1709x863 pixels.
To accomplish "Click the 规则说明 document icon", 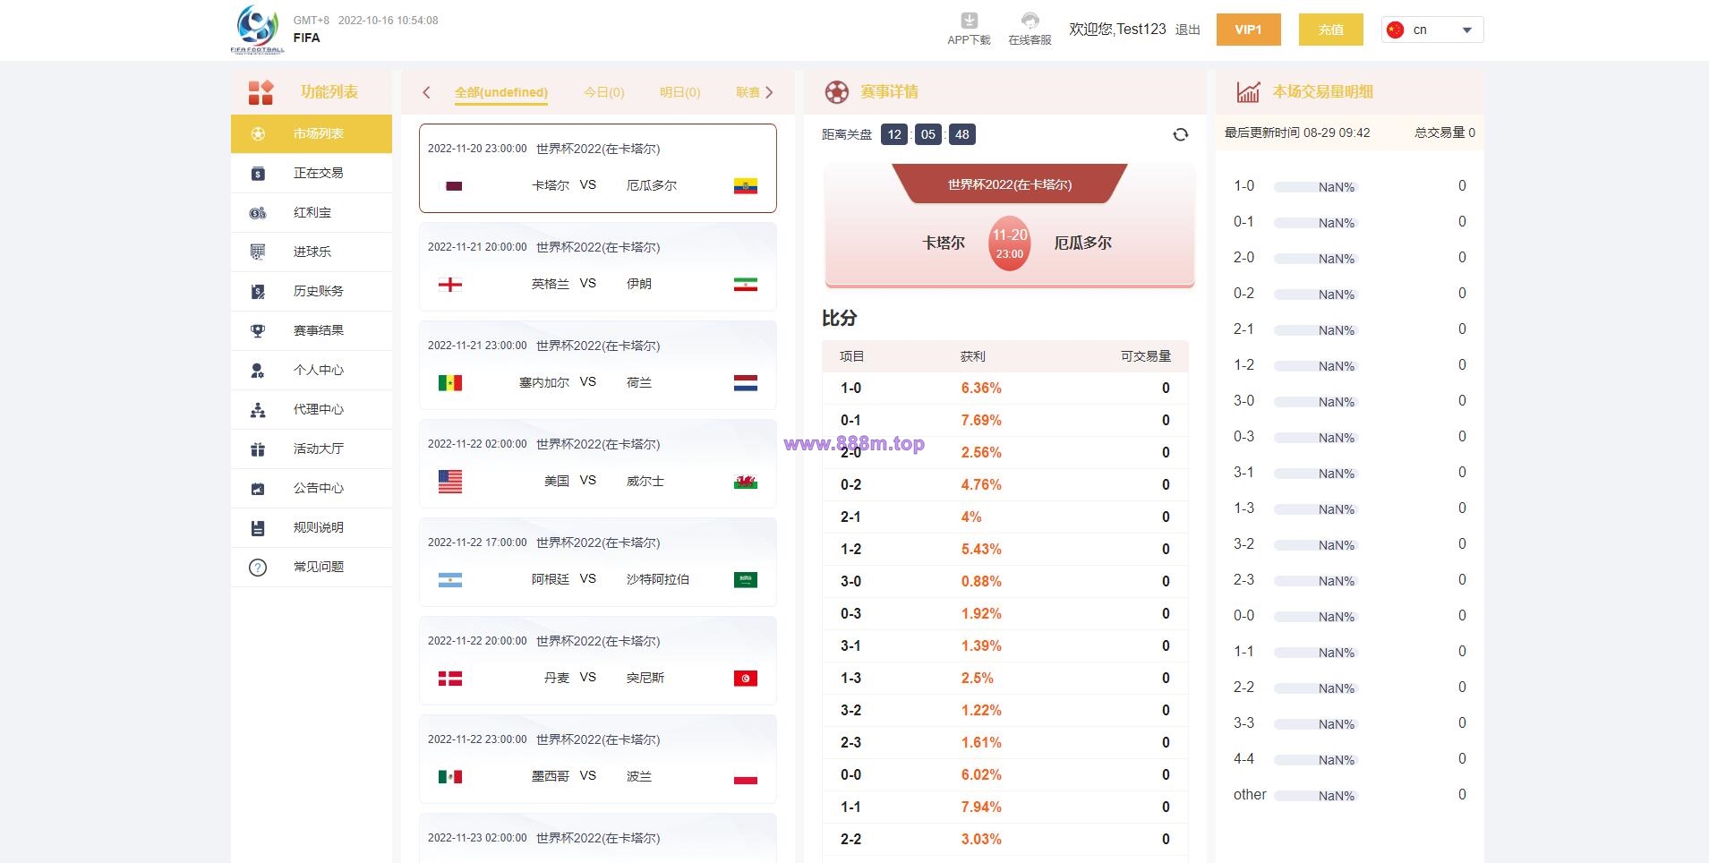I will [258, 527].
